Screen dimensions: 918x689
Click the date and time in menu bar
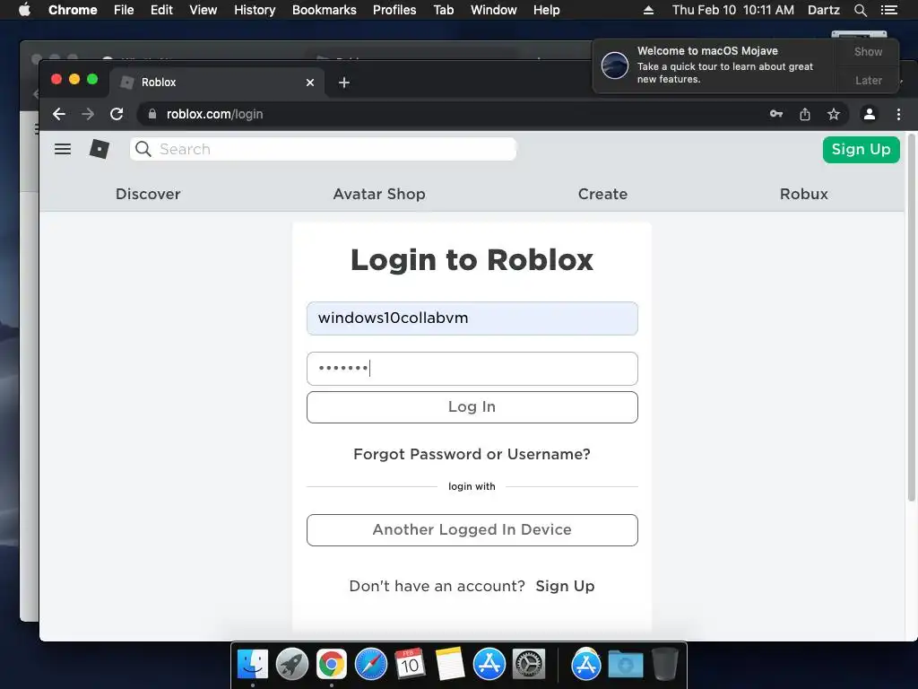733,10
